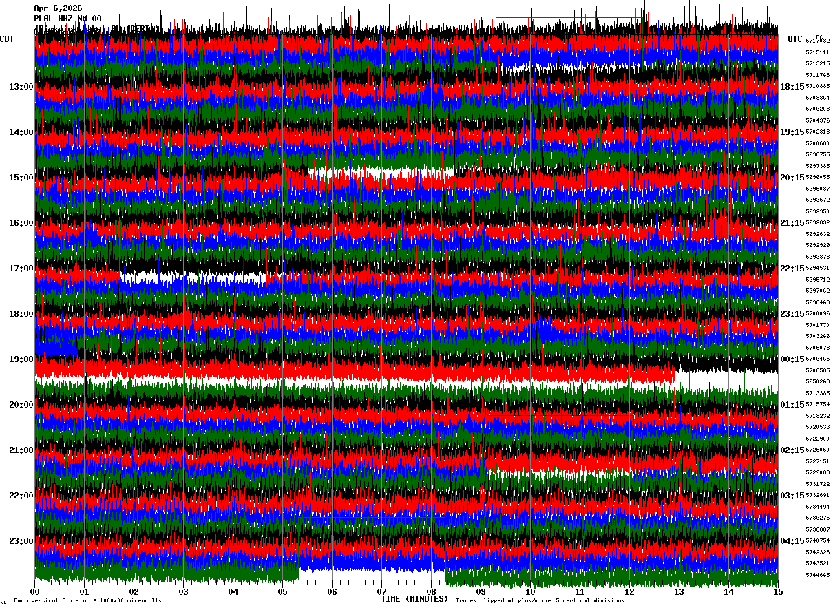
Task: Click minute tick label '05' on time axis
Action: click(x=282, y=591)
